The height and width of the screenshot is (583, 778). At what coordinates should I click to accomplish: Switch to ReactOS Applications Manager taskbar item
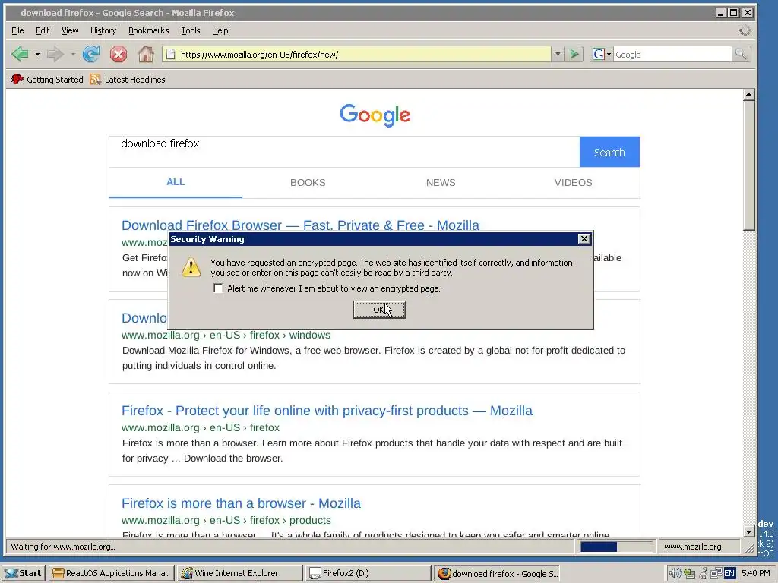[112, 573]
